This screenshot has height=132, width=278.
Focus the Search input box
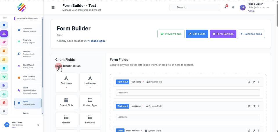click(x=195, y=8)
